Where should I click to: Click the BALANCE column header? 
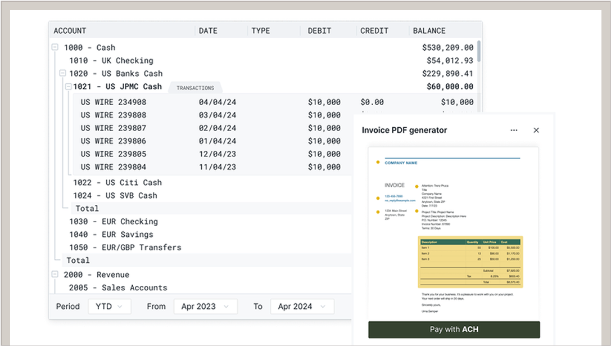click(429, 31)
